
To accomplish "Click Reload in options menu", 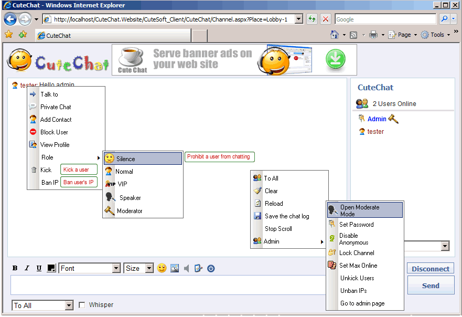I will point(289,204).
